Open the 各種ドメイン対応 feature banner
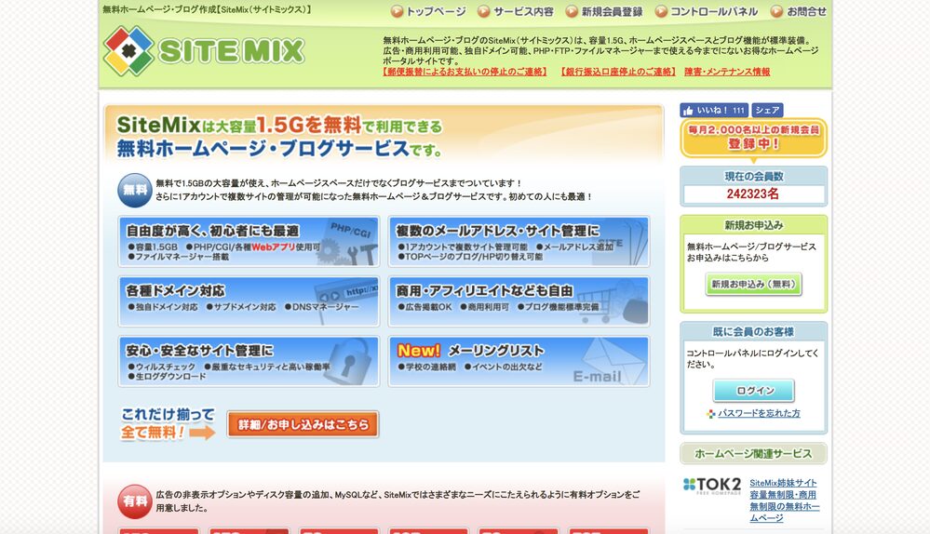Viewport: 930px width, 534px height. point(249,301)
